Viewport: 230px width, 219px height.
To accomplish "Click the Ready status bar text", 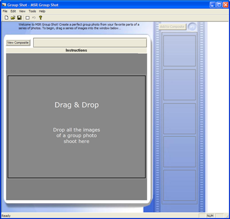I will pyautogui.click(x=6, y=216).
